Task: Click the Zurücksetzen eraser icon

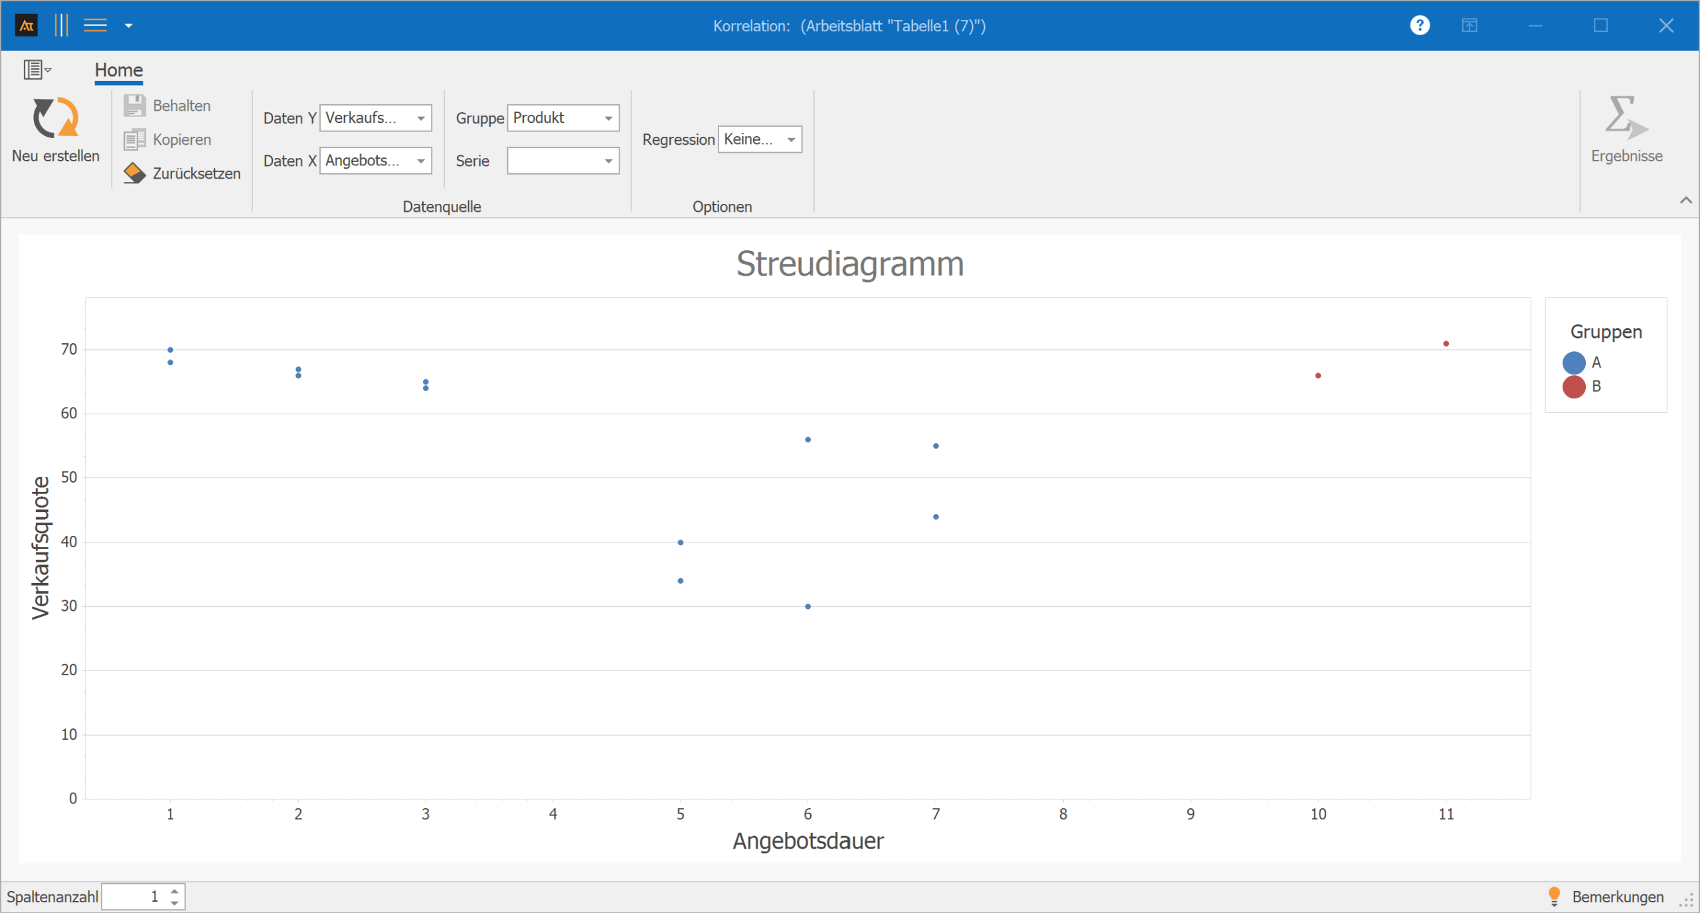Action: point(135,173)
